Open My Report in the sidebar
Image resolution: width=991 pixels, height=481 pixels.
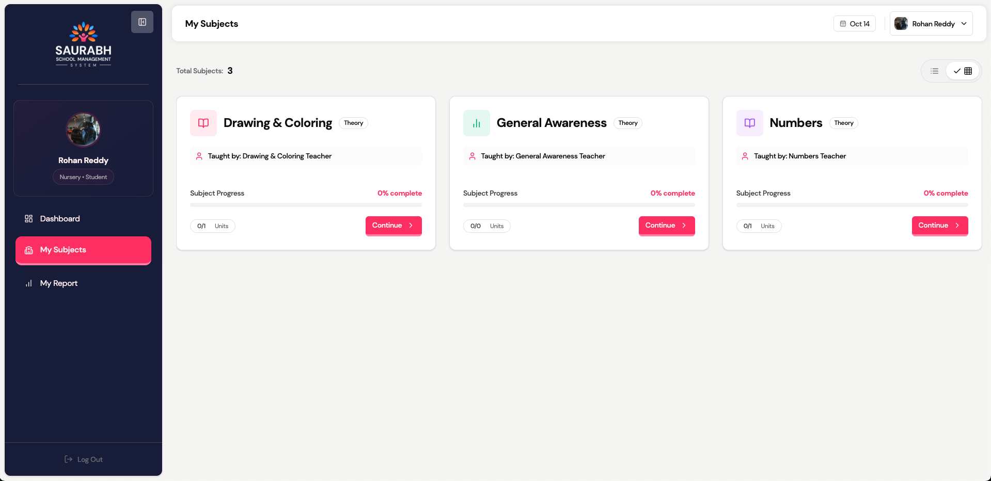click(x=59, y=283)
